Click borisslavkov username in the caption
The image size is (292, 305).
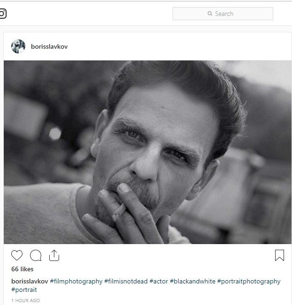[x=30, y=282]
